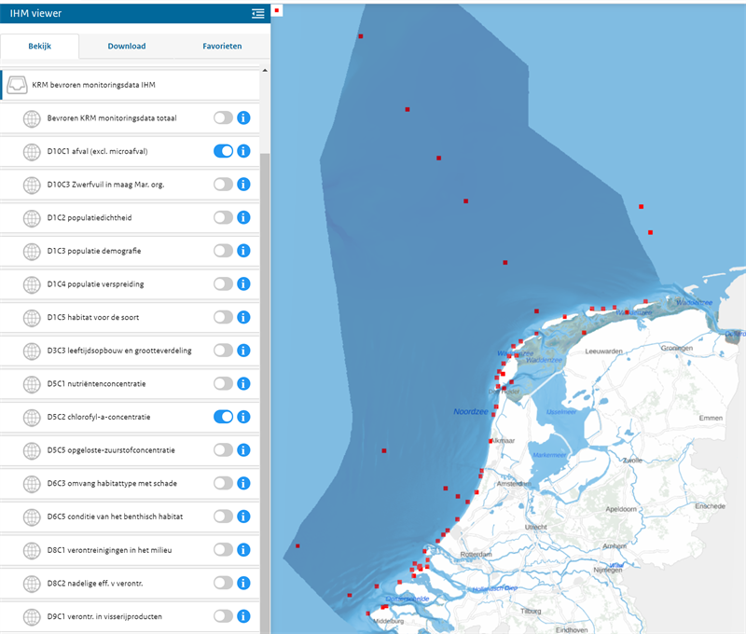746x634 pixels.
Task: Click globe icon of Bevroren KRM totaal
Action: tap(32, 118)
